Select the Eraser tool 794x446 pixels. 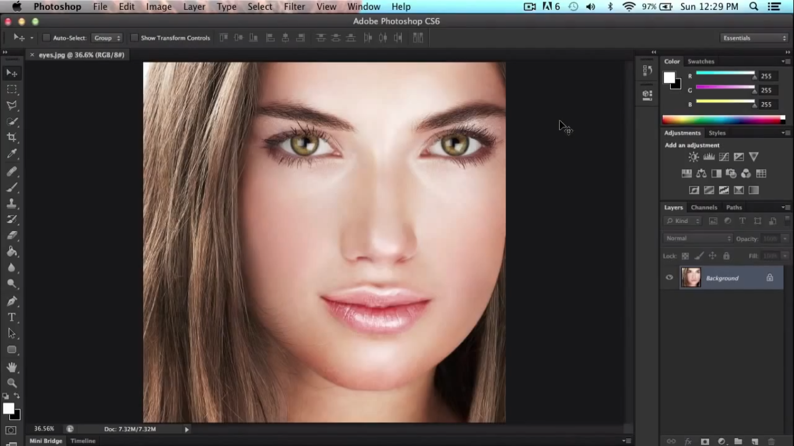(12, 236)
